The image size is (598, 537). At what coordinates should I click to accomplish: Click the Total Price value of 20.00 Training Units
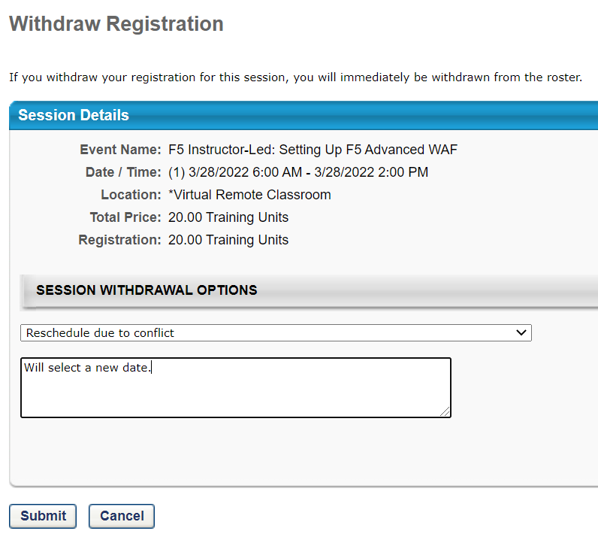pyautogui.click(x=228, y=217)
